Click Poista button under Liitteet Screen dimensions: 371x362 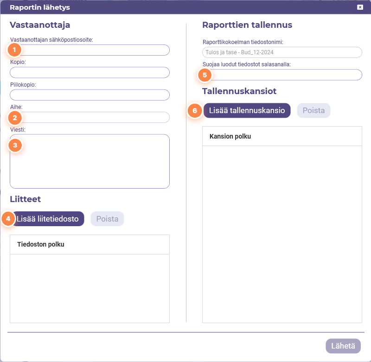point(107,219)
